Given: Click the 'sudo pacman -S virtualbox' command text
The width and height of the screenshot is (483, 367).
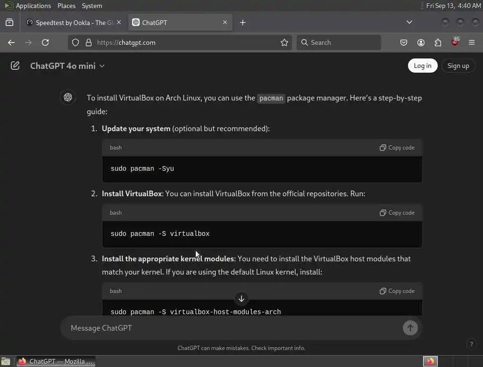Looking at the screenshot, I should coord(160,234).
